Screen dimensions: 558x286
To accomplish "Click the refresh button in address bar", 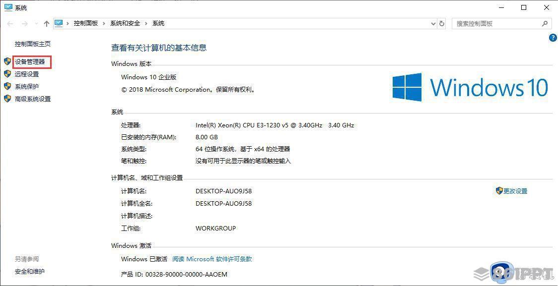I will 442,23.
